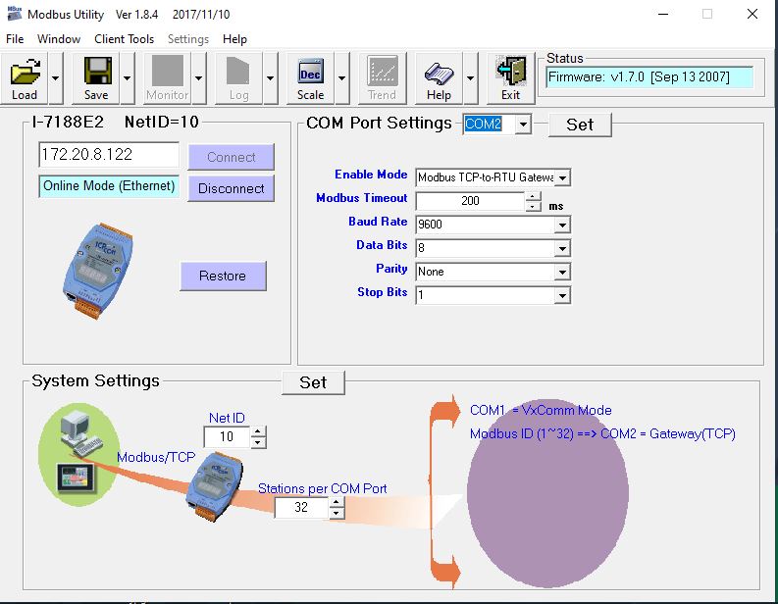778x604 pixels.
Task: Click the Trend chart icon
Action: point(382,71)
